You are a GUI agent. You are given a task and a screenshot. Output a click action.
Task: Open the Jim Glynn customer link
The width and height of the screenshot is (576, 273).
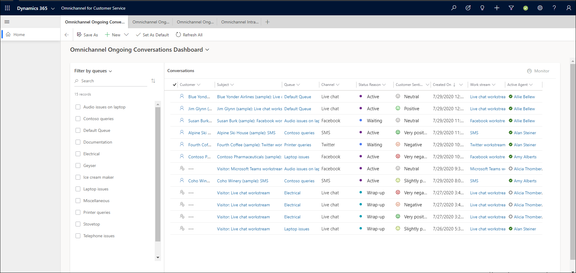(200, 109)
